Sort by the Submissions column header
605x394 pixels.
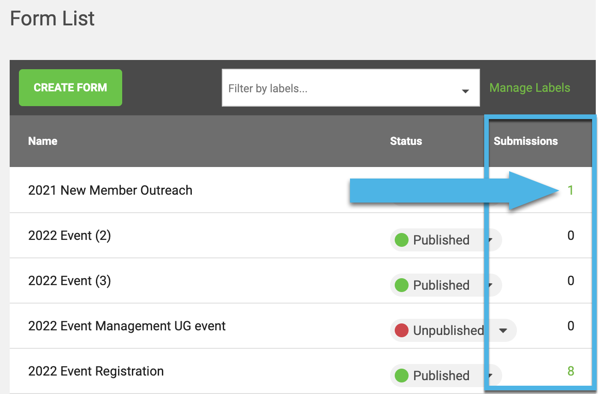point(526,141)
